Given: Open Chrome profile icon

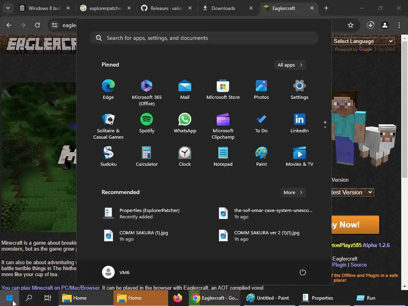Looking at the screenshot, I should (385, 25).
